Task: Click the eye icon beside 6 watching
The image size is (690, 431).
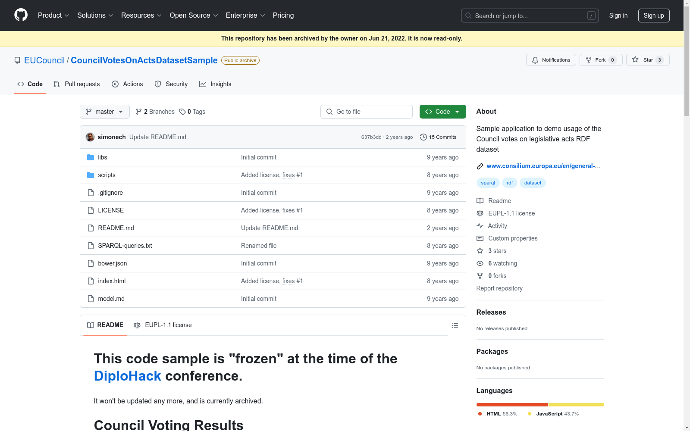Action: point(480,263)
